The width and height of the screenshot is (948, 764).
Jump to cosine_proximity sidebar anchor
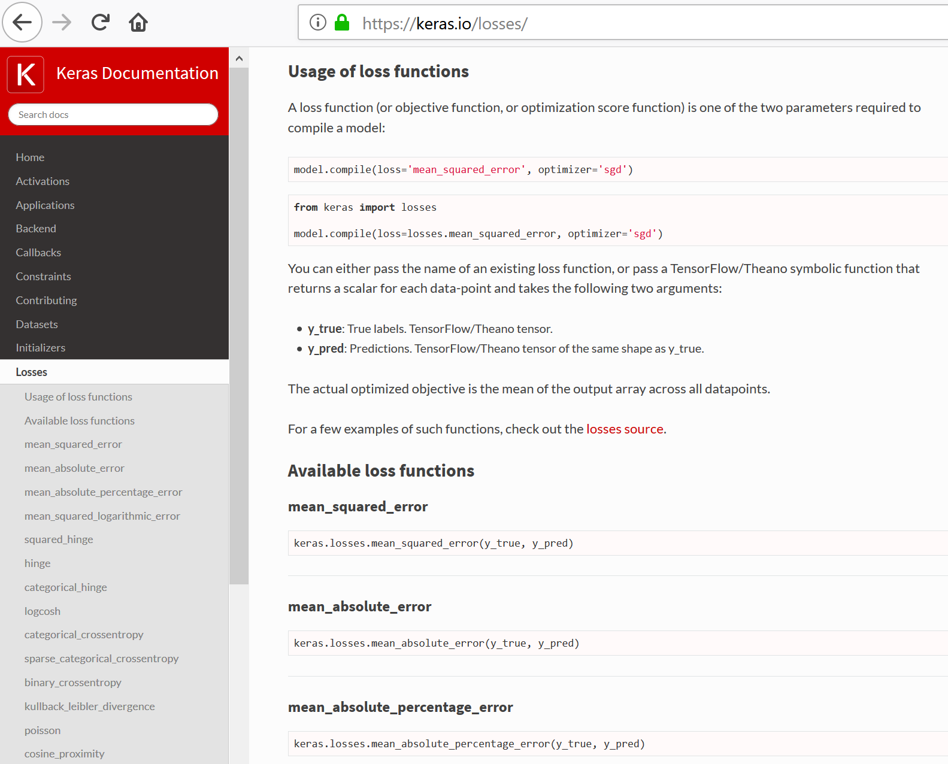click(x=64, y=754)
